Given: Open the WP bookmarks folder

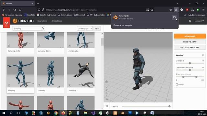Looking at the screenshot, I should point(90,15).
